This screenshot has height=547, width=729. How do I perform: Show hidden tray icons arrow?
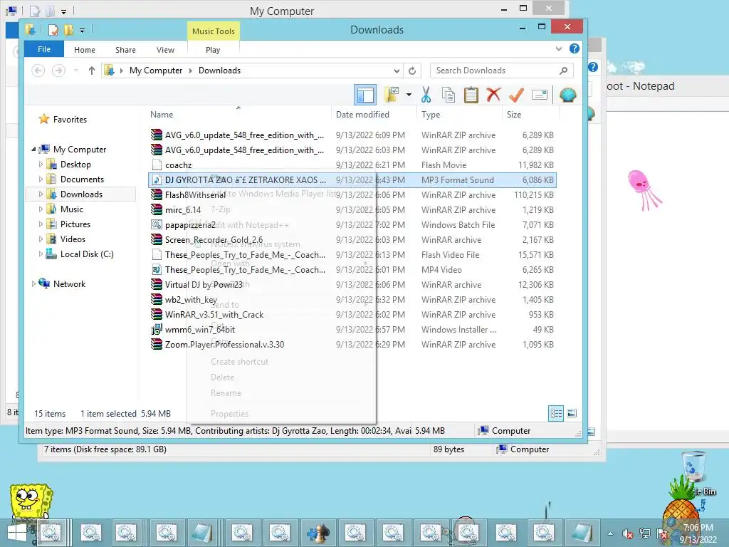point(610,533)
